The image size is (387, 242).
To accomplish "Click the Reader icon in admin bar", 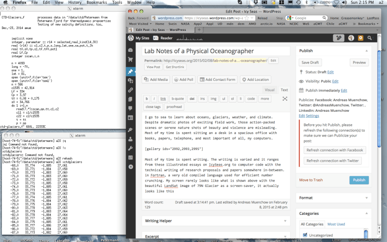I will click(x=156, y=38).
